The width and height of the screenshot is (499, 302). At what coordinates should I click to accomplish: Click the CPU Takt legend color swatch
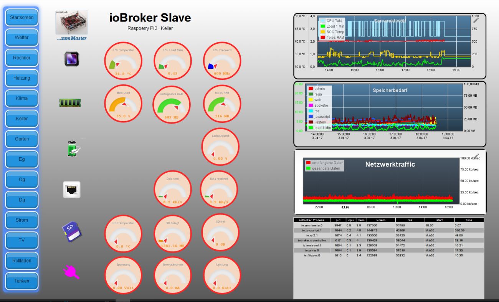click(x=322, y=21)
